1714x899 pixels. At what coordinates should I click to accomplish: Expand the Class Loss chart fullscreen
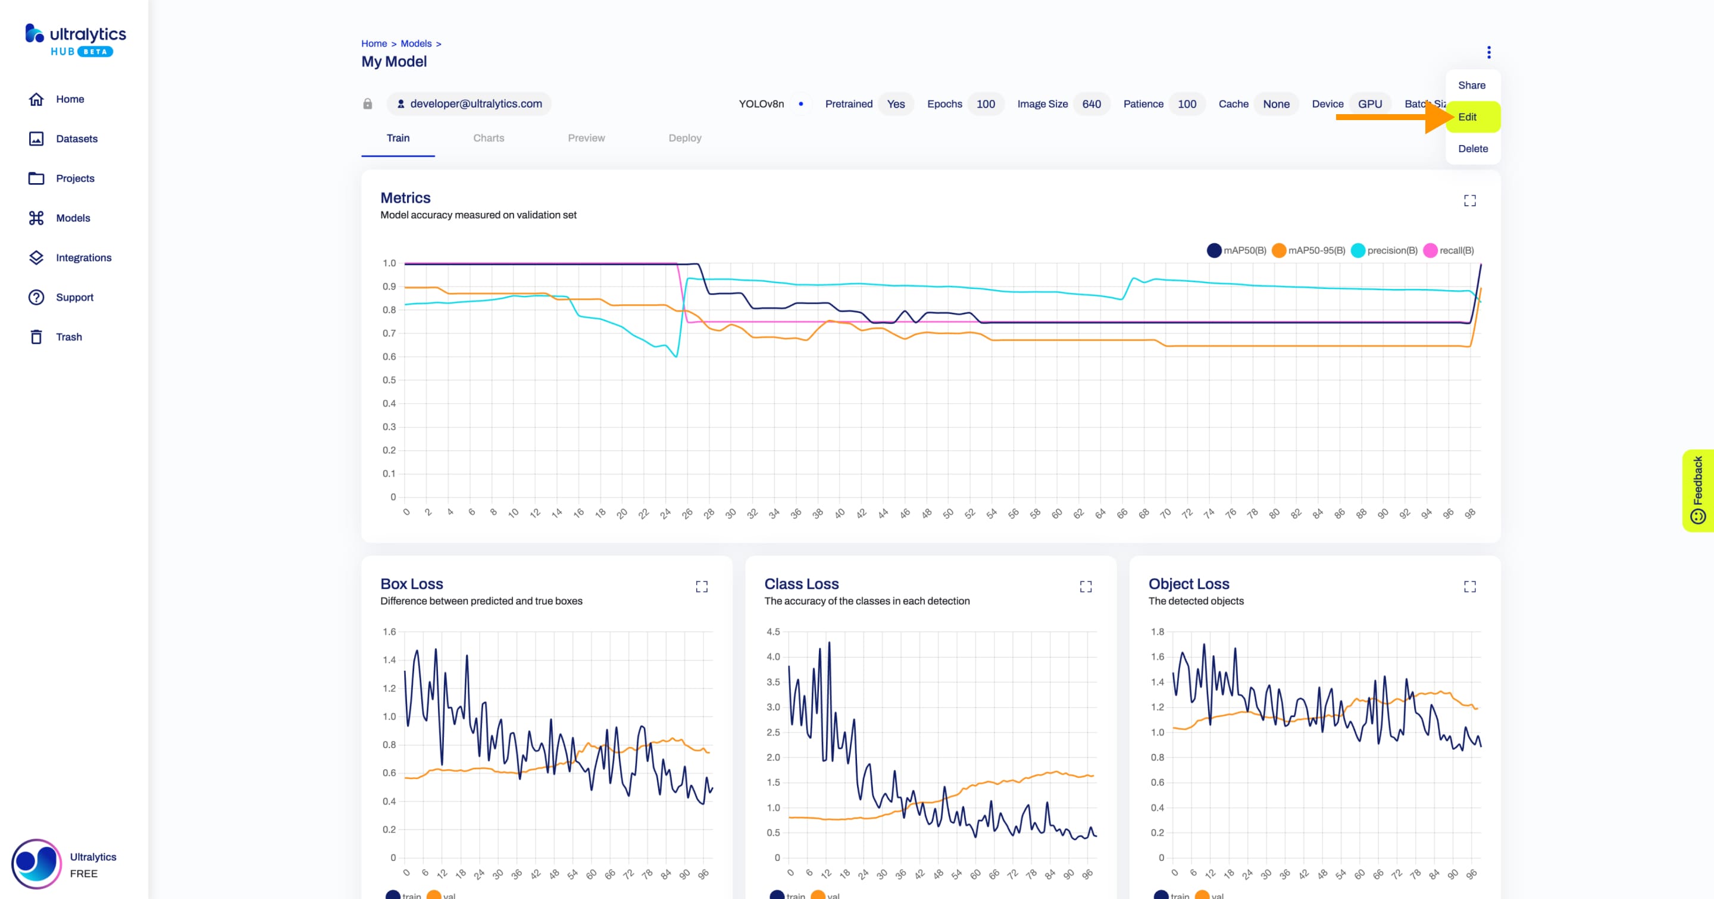[x=1086, y=586]
